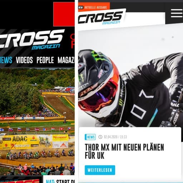Screen dimensions: 183x183
Task: Open the NAT: Start article link
Action: (x=60, y=181)
